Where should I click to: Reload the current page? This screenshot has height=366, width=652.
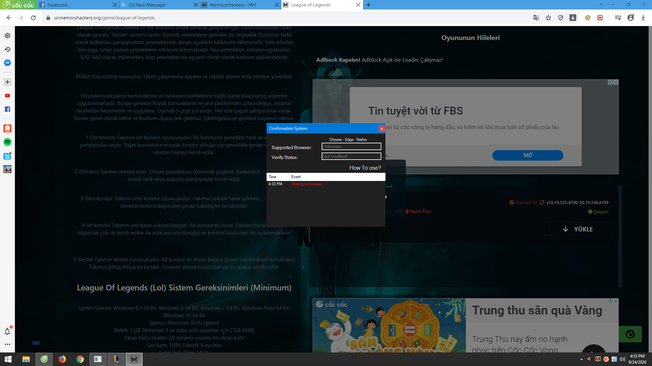coord(33,18)
